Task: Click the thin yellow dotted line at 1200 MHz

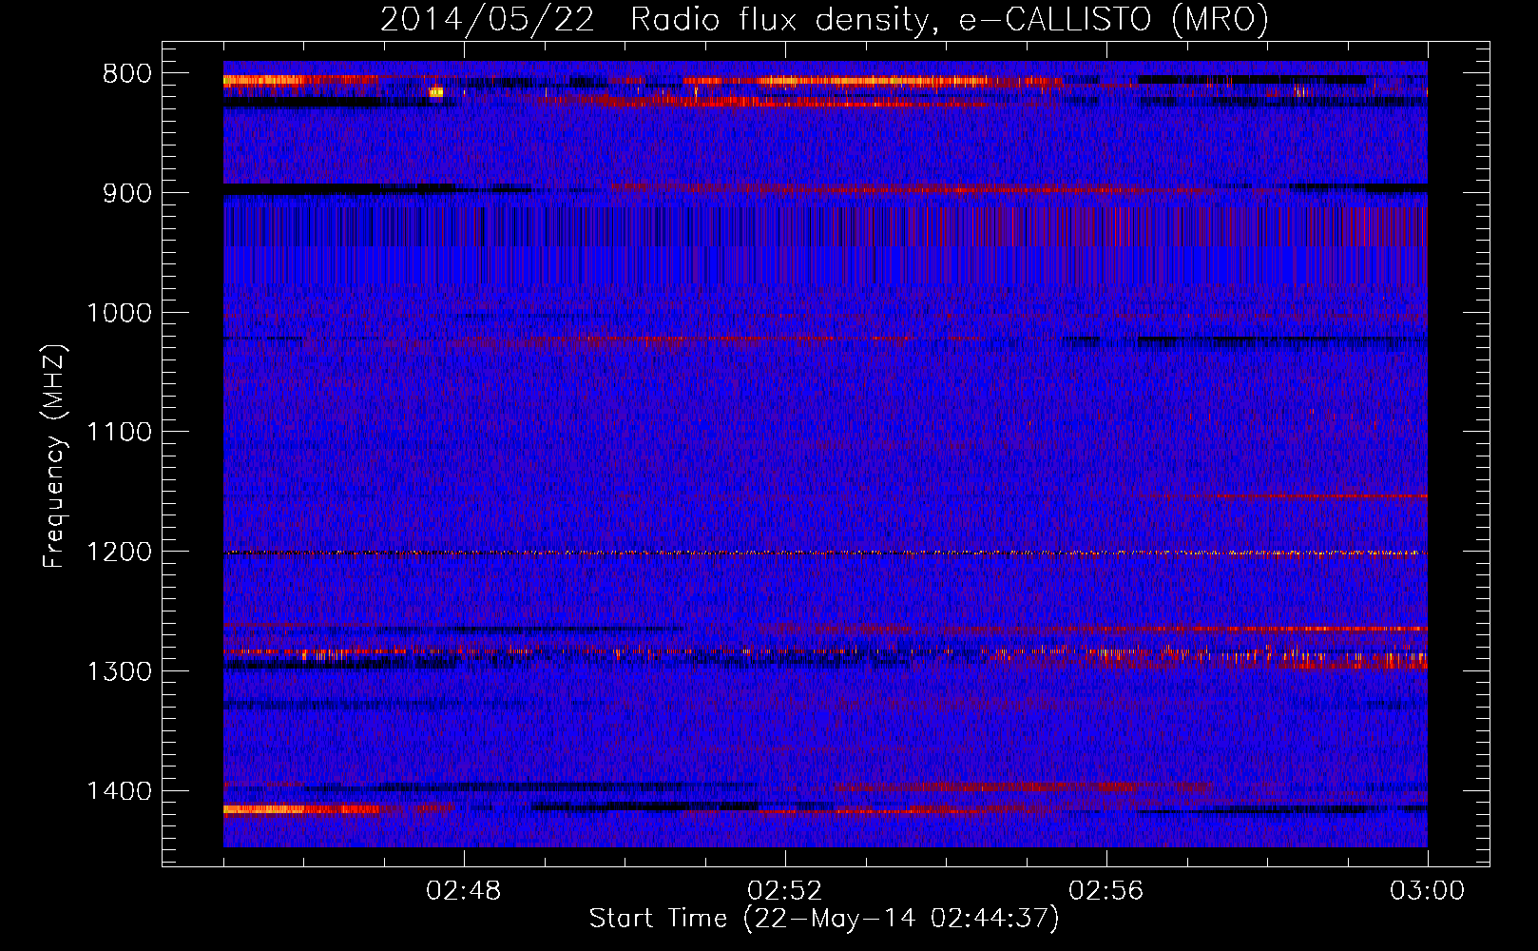Action: point(825,553)
